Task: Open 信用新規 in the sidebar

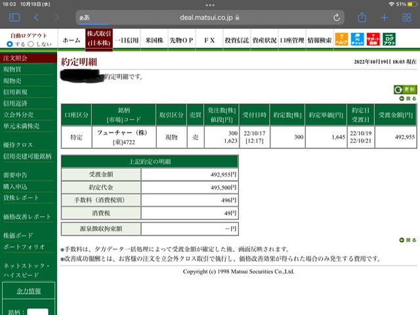Action: [x=15, y=92]
